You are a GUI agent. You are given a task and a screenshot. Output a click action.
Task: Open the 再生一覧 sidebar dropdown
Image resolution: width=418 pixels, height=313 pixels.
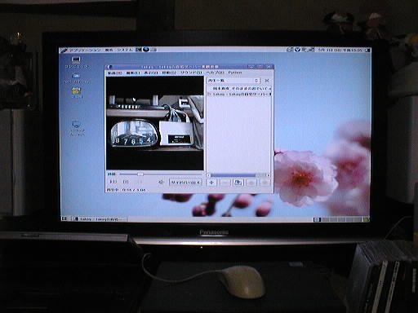pyautogui.click(x=233, y=81)
